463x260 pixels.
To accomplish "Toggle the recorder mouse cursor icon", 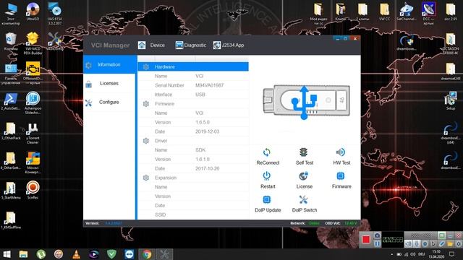I will pos(433,244).
